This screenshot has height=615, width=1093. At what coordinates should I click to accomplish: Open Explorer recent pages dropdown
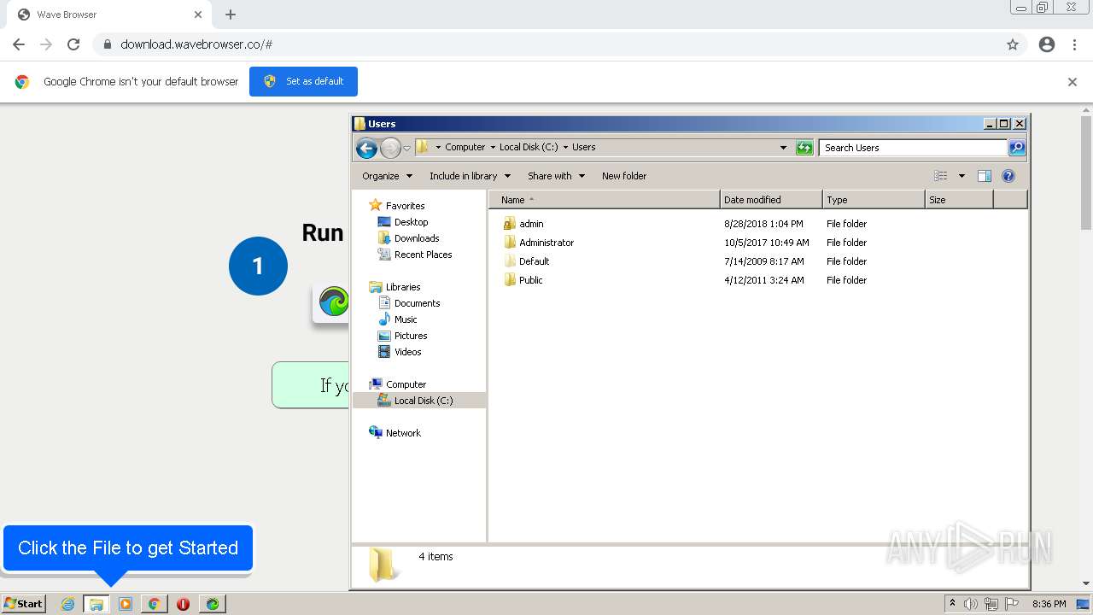[x=406, y=148]
